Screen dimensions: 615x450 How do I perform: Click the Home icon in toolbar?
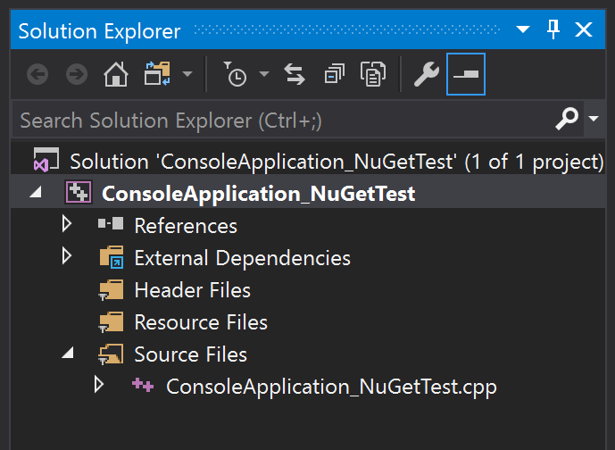(x=115, y=75)
